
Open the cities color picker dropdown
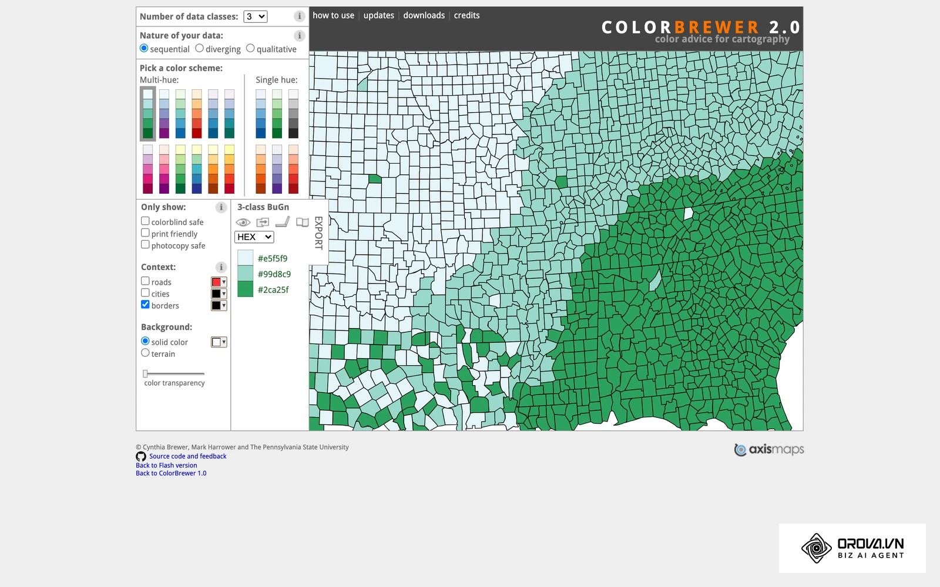219,294
